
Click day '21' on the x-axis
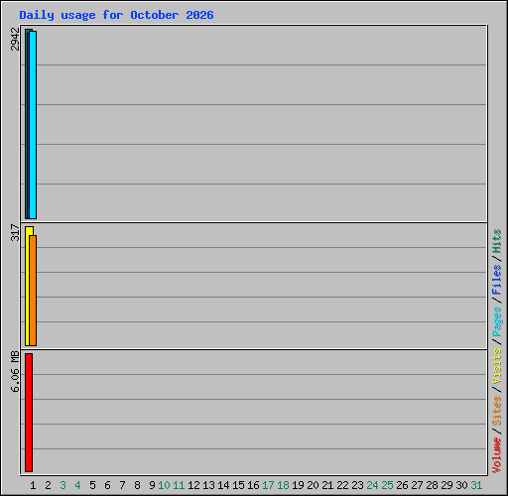pyautogui.click(x=327, y=485)
